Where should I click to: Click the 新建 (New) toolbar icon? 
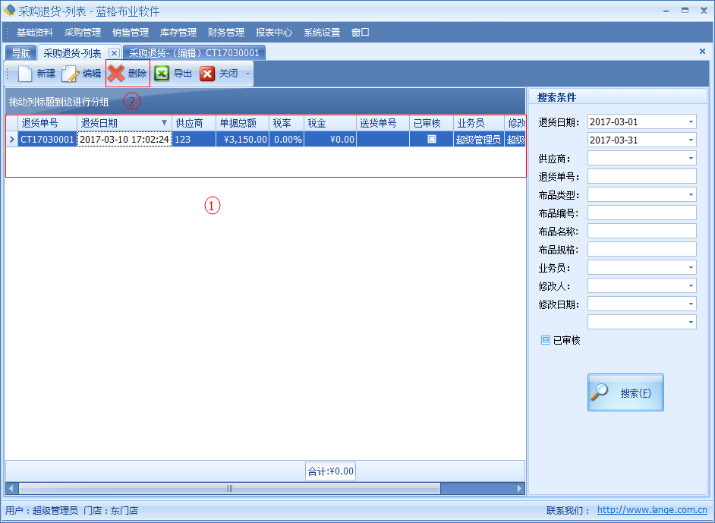point(26,74)
